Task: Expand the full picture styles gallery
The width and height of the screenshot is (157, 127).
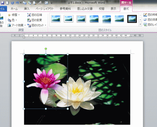Action: pyautogui.click(x=140, y=24)
